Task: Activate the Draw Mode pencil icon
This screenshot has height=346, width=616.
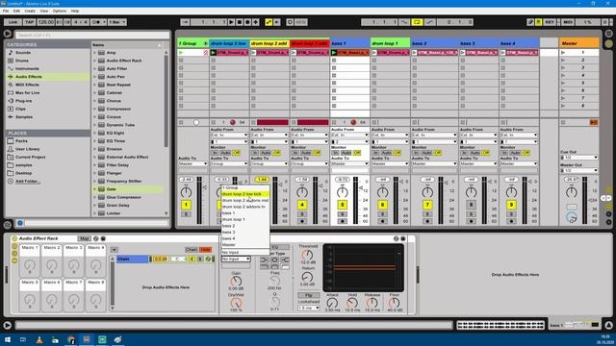Action: (530, 22)
